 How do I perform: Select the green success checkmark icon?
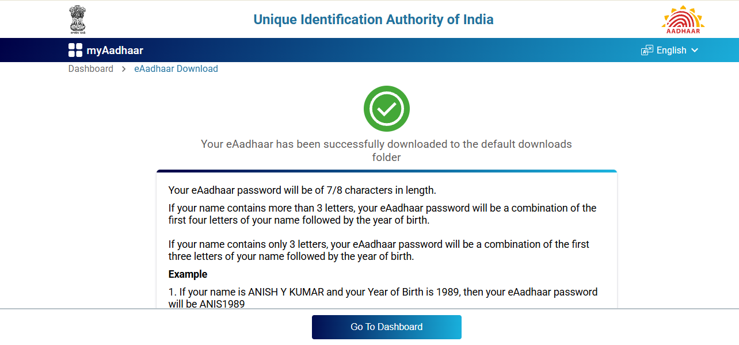pyautogui.click(x=386, y=109)
